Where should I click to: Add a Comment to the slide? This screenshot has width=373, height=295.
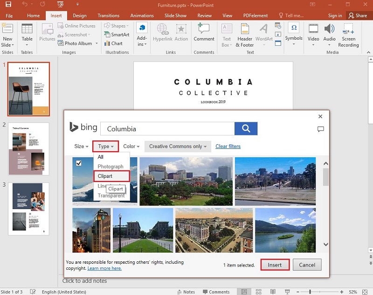(204, 34)
